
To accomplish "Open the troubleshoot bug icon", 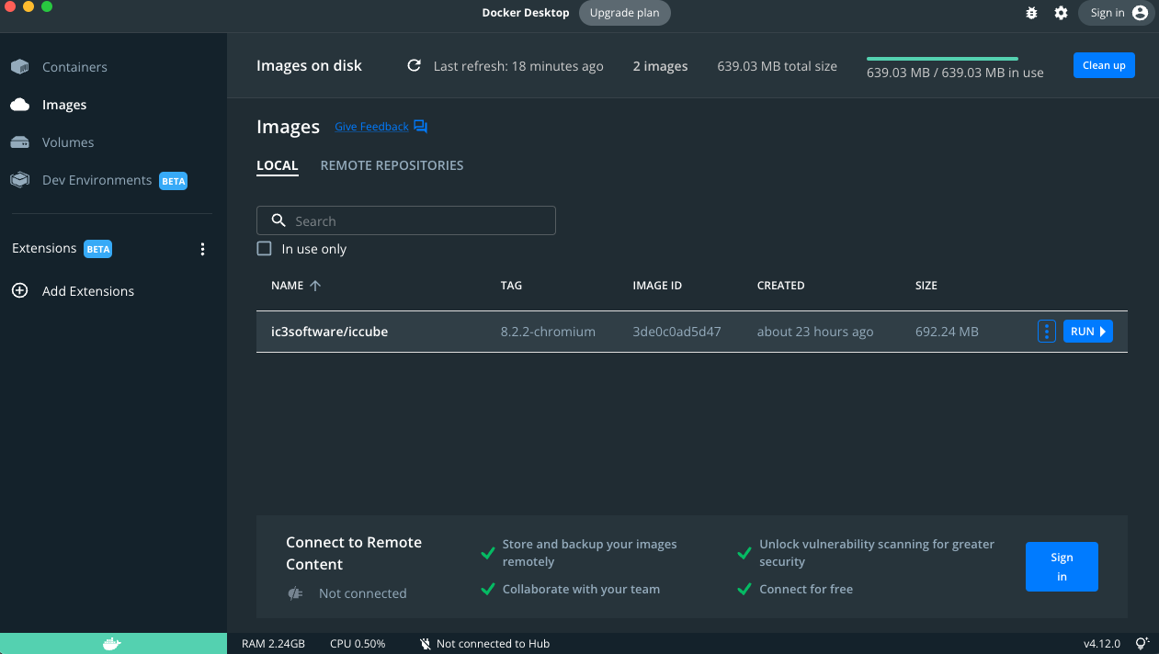I will click(1031, 13).
